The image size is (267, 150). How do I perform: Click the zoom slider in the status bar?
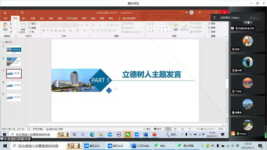coord(202,129)
